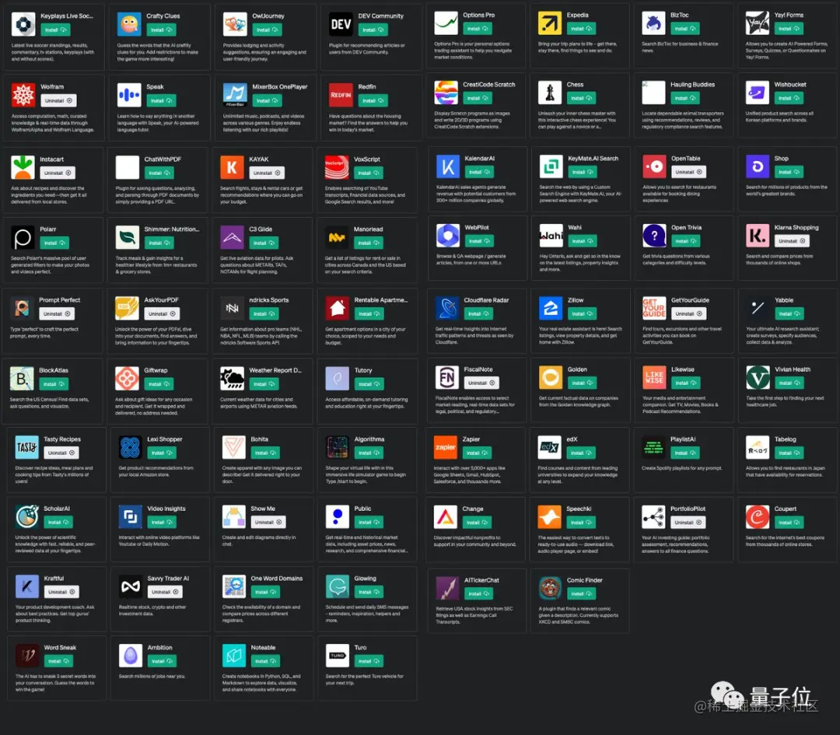840x735 pixels.
Task: Click the Zillow blue house icon
Action: pyautogui.click(x=550, y=308)
